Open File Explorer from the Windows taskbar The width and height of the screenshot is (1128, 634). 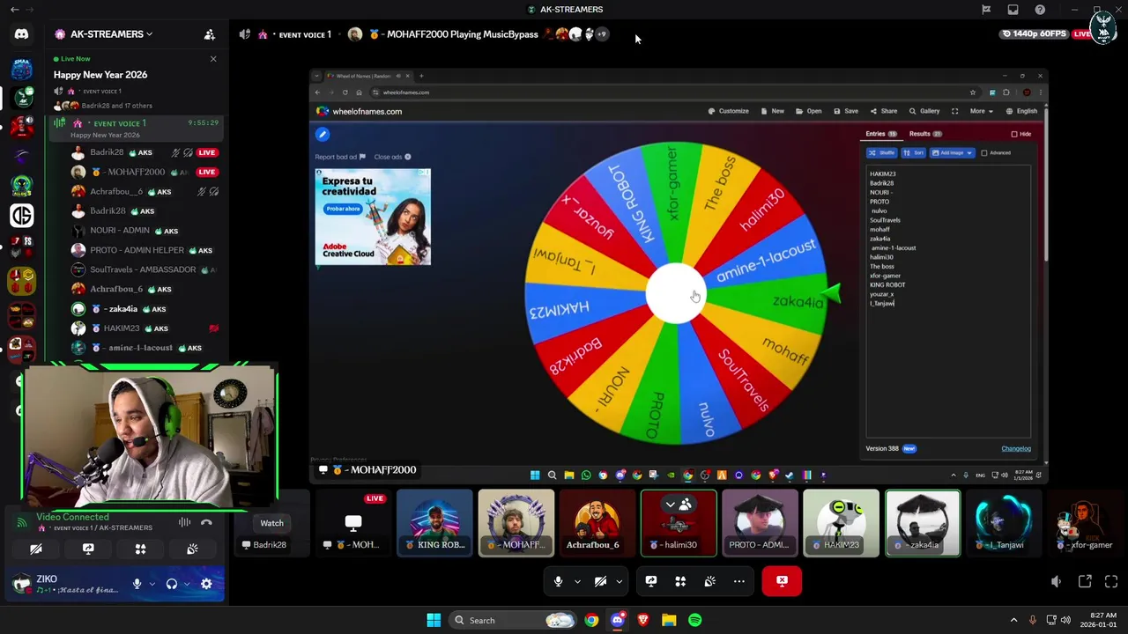pos(669,620)
